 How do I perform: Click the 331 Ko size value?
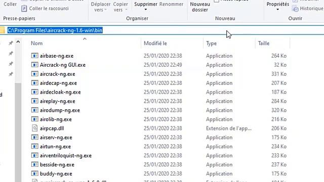click(279, 74)
